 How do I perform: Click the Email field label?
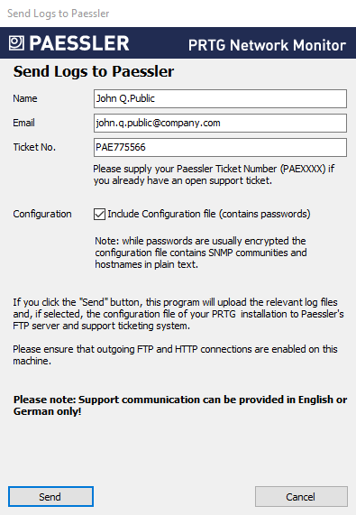click(23, 123)
